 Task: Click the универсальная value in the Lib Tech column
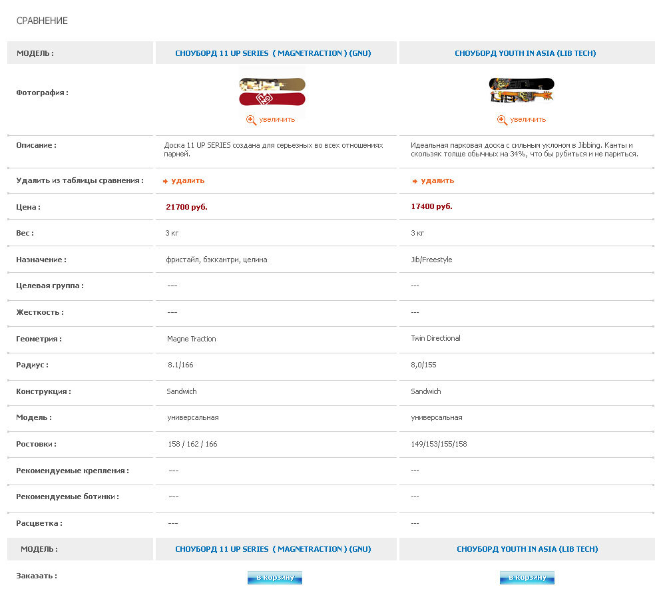437,418
